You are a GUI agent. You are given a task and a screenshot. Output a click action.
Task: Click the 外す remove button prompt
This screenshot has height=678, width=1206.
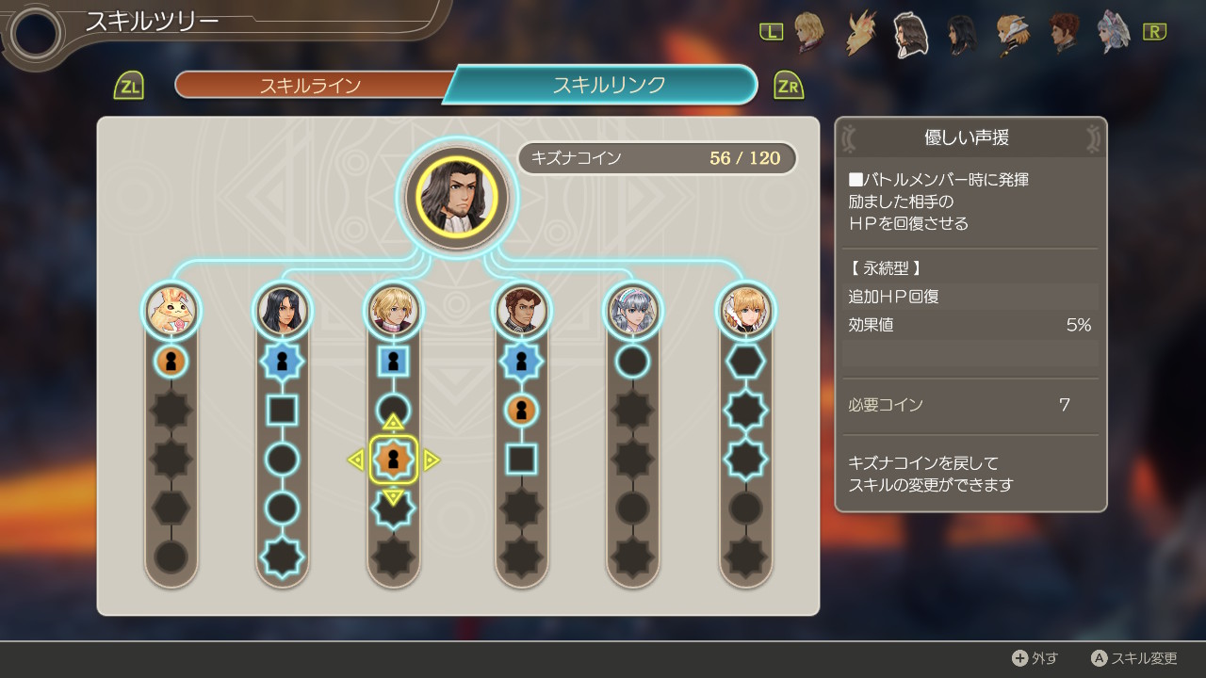click(1035, 658)
